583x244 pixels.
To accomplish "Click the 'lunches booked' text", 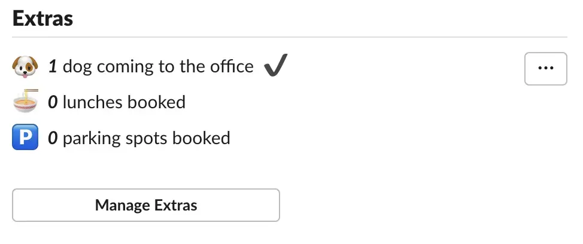I will (x=124, y=102).
